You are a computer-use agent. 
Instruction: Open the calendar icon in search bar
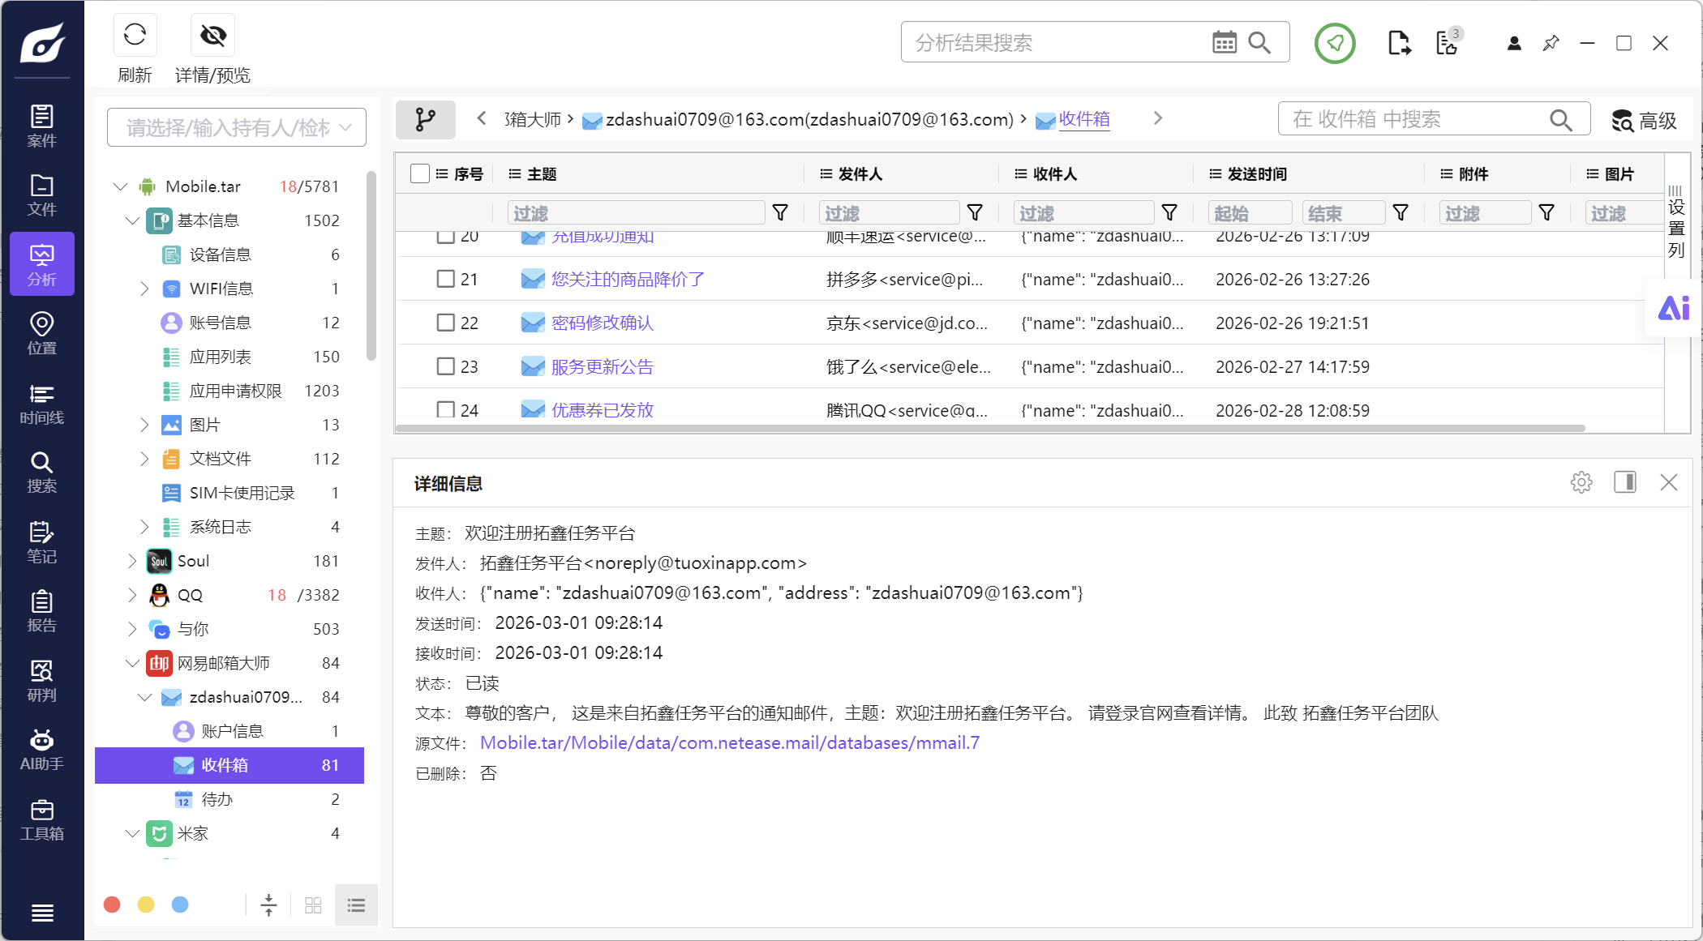[1224, 42]
